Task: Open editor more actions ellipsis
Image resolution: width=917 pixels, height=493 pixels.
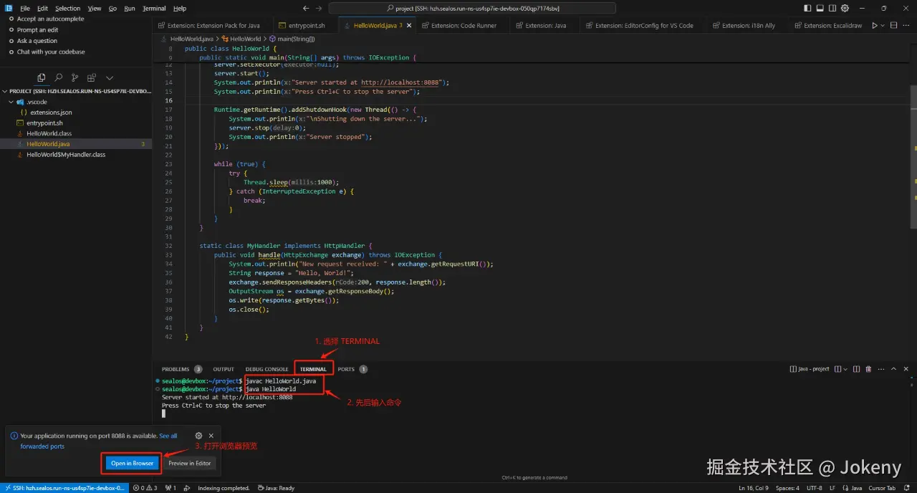Action: pyautogui.click(x=907, y=25)
